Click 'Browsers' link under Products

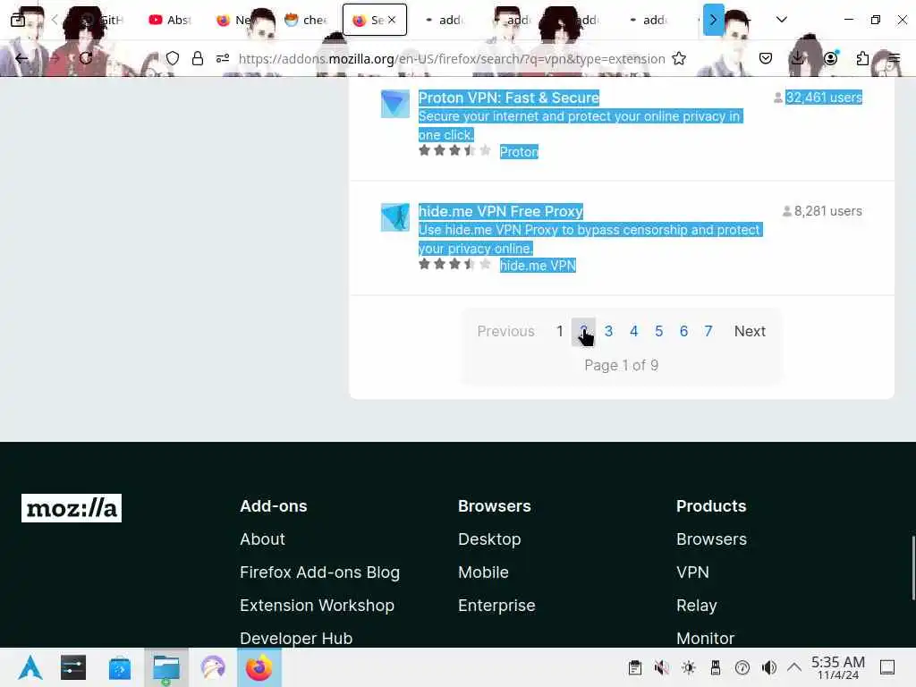(711, 539)
